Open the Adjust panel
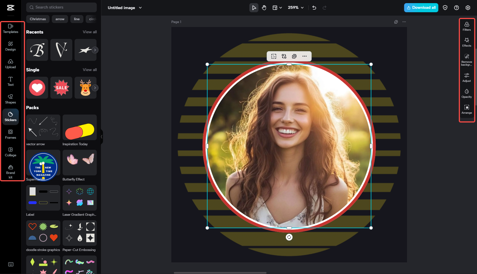Viewport: 477px width, 274px height. pos(467,77)
